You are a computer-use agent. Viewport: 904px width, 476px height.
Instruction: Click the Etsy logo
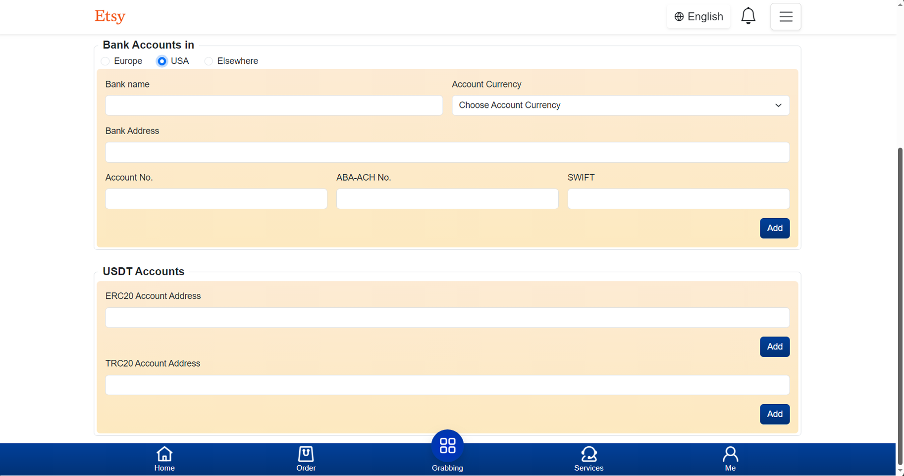coord(110,16)
